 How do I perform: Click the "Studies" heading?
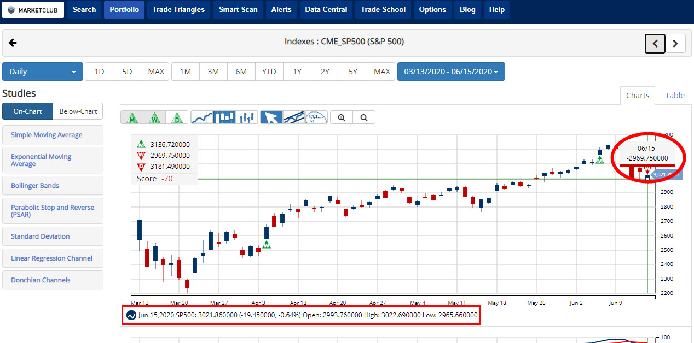point(19,93)
